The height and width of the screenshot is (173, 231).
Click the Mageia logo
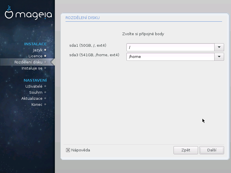[x=28, y=13]
